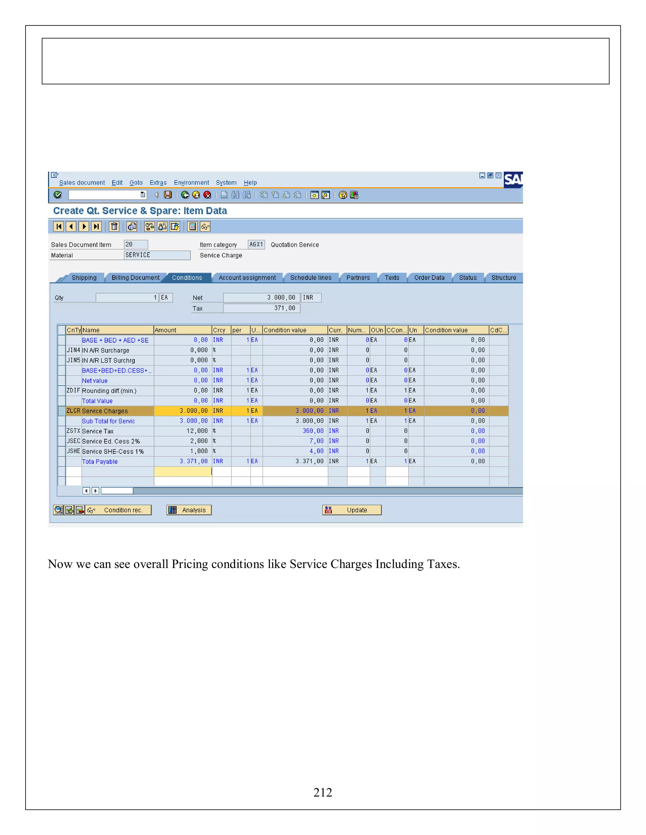
Task: Select row selector for ZSTX Service Tax
Action: click(61, 431)
